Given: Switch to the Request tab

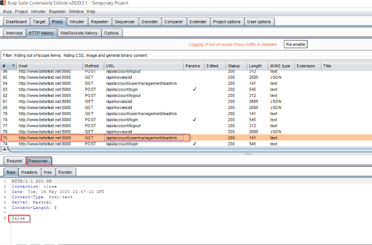Looking at the screenshot, I should pyautogui.click(x=14, y=161).
